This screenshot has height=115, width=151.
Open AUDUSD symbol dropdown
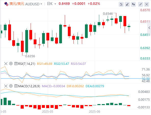coord(41,4)
